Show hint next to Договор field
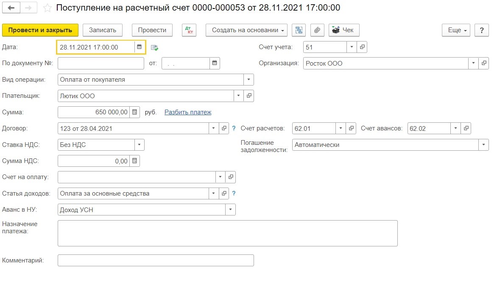Image resolution: width=497 pixels, height=290 pixels. click(x=234, y=128)
